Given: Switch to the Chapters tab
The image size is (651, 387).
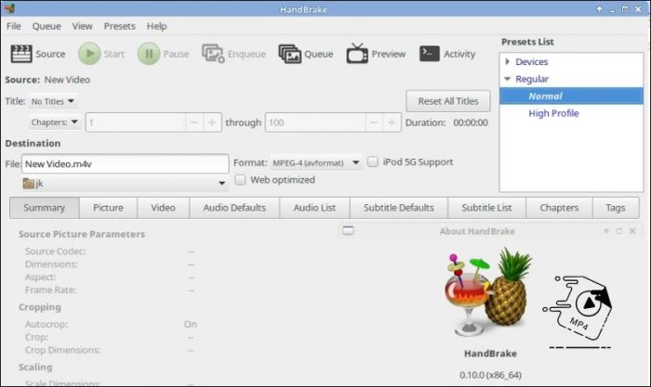Looking at the screenshot, I should tap(559, 208).
